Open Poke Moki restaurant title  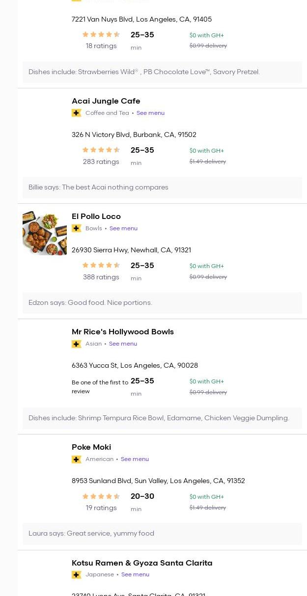click(x=91, y=447)
